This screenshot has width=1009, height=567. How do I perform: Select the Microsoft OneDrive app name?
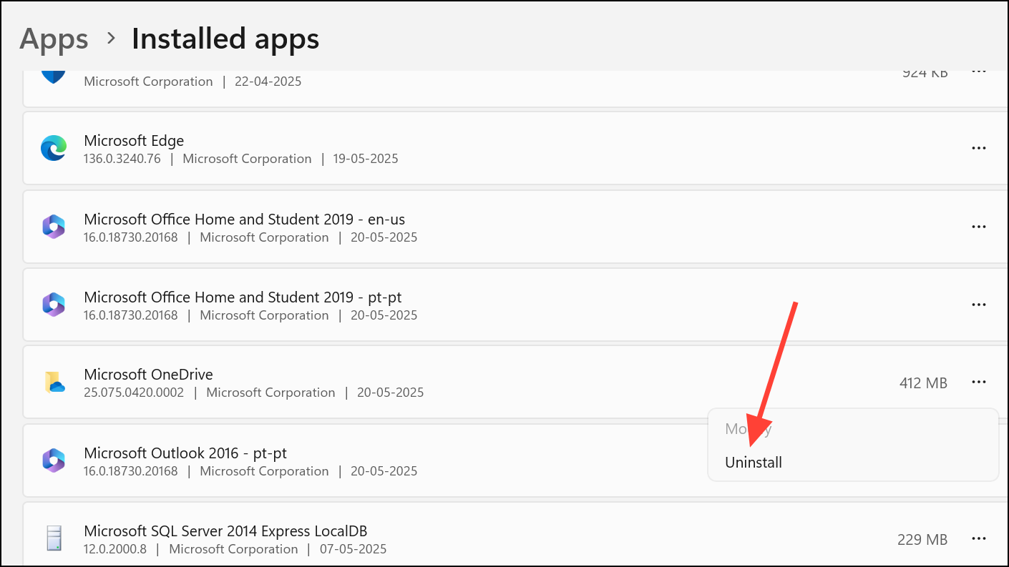pyautogui.click(x=148, y=375)
